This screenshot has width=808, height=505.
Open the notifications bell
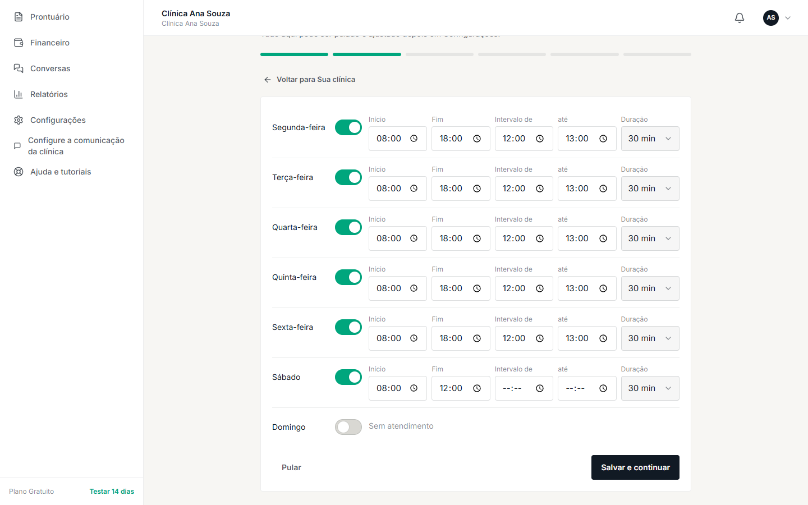click(x=740, y=18)
